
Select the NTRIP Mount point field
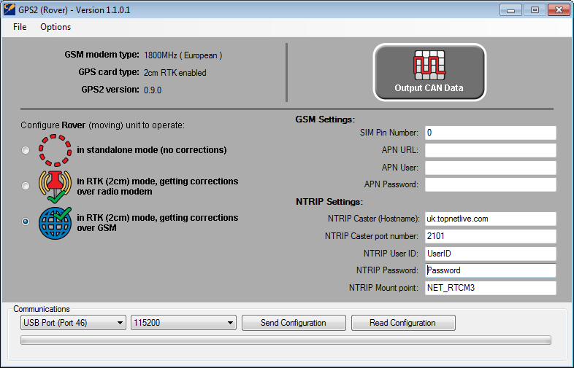(490, 288)
